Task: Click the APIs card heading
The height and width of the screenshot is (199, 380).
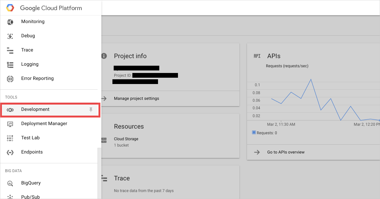Action: coord(274,56)
